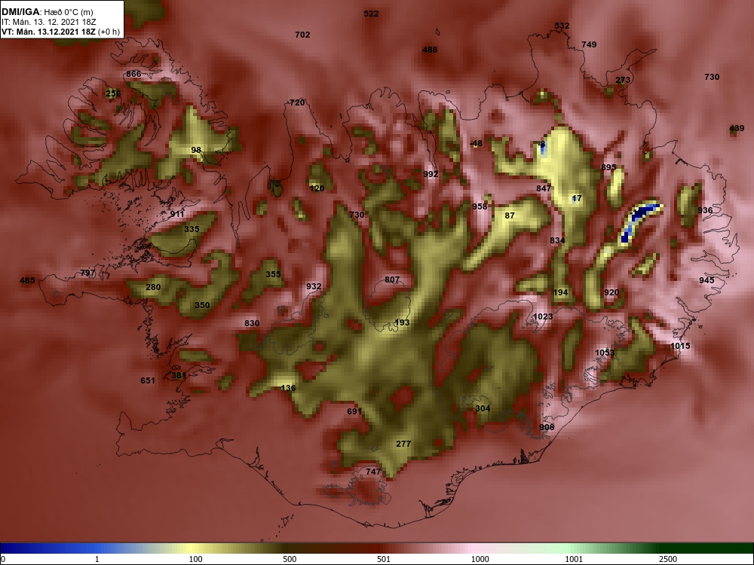
Task: Click the map value 911
Action: (177, 214)
